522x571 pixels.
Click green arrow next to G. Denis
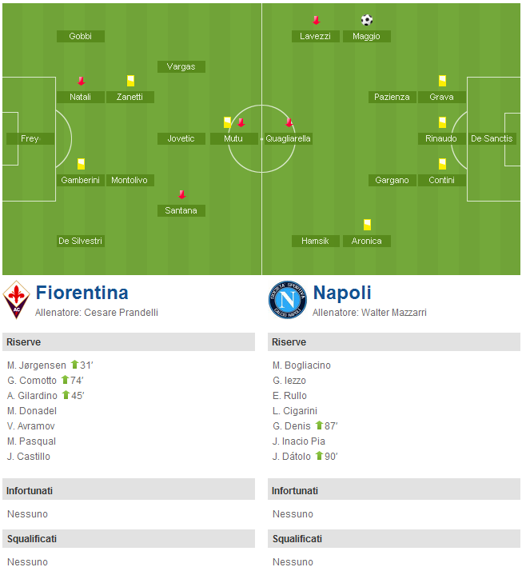pos(319,425)
